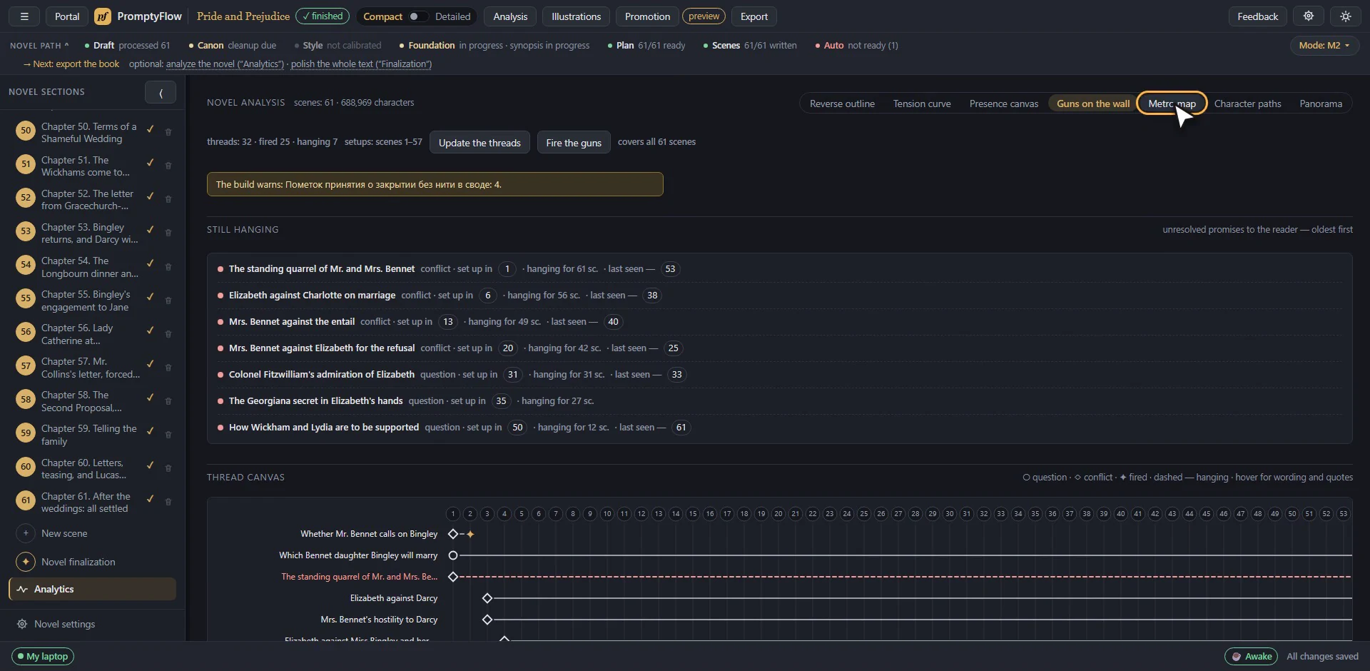Add New scene with plus icon

[x=26, y=533]
